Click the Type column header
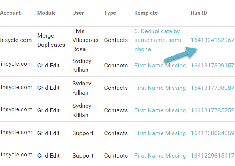The image size is (235, 166). coord(110,13)
